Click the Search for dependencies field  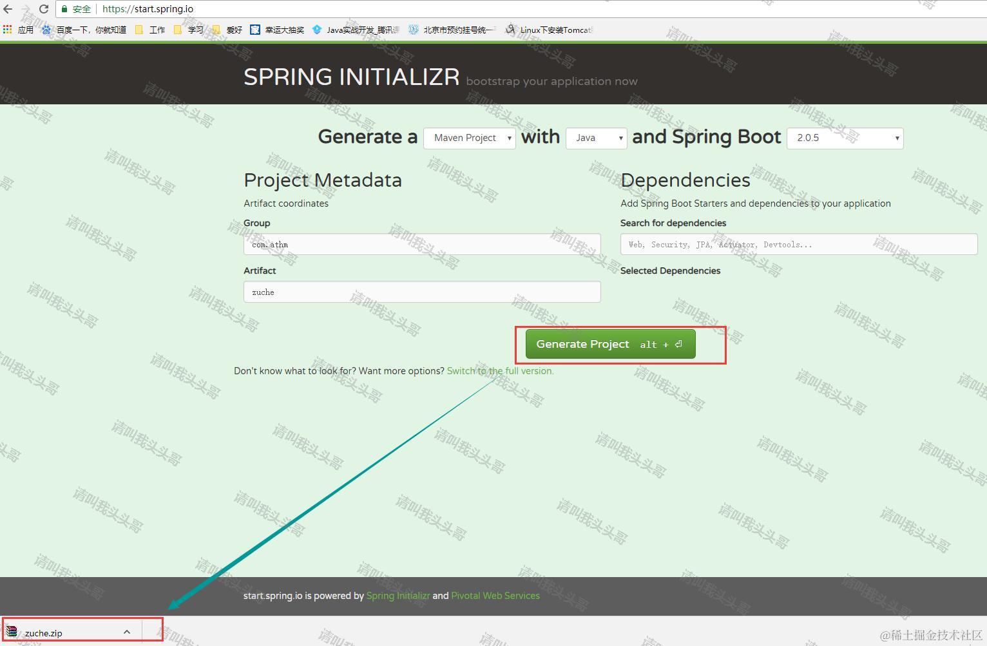point(798,244)
